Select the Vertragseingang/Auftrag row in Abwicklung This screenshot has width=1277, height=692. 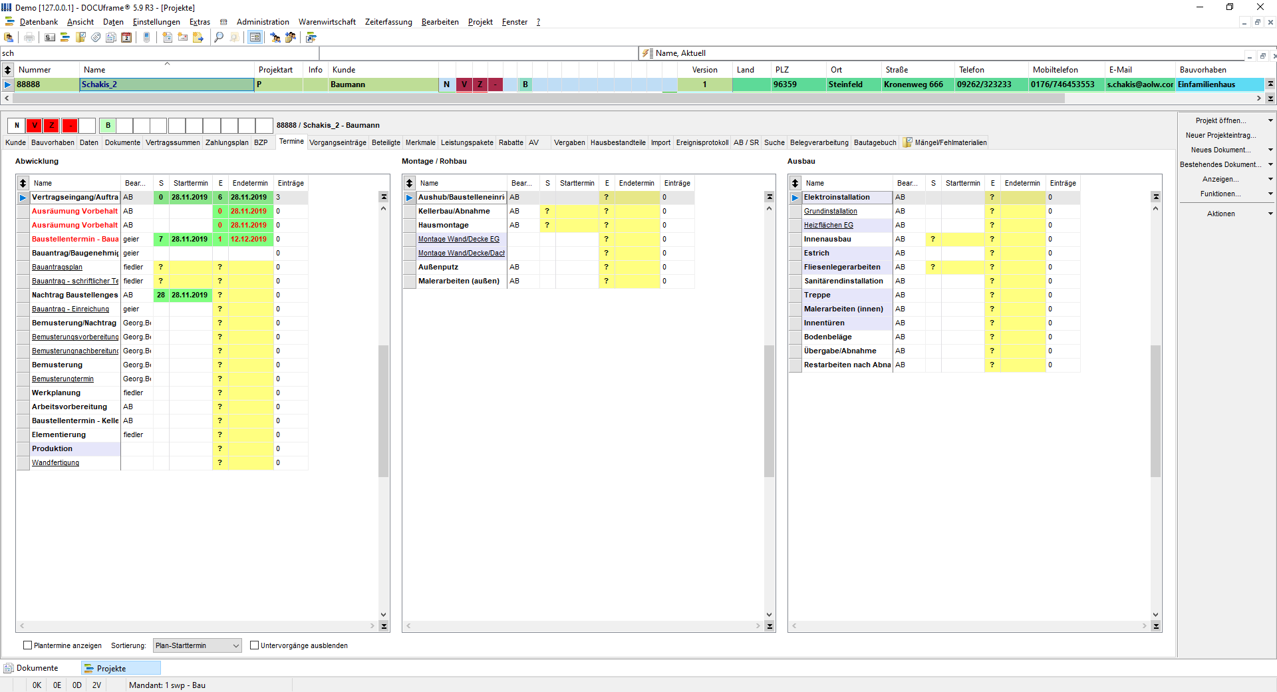pos(162,197)
